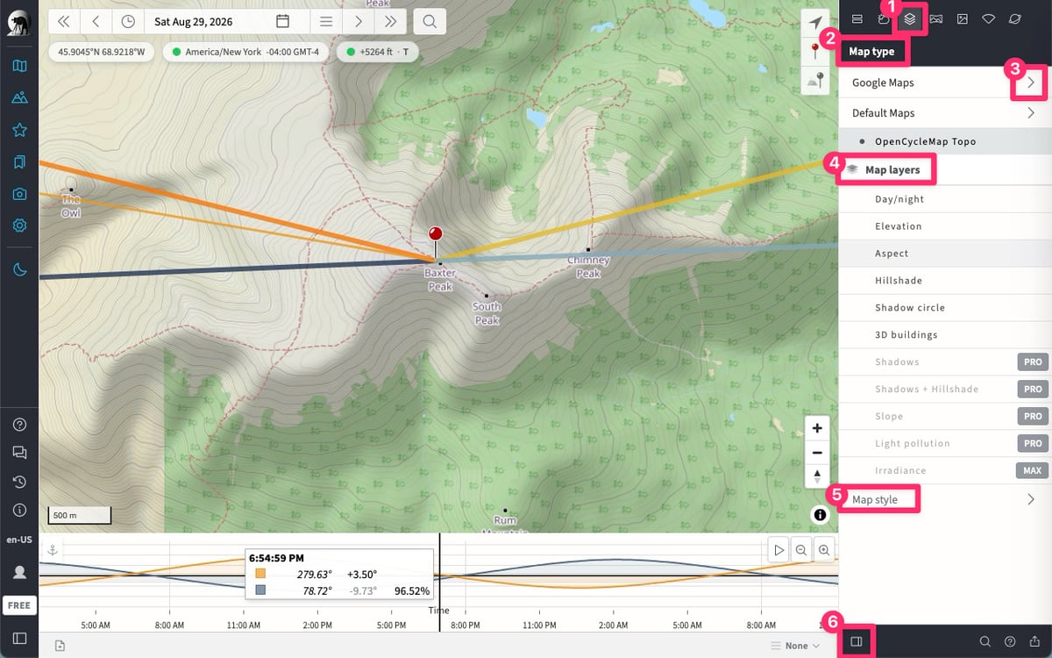The height and width of the screenshot is (658, 1052).
Task: Play the timeline animation
Action: click(778, 550)
